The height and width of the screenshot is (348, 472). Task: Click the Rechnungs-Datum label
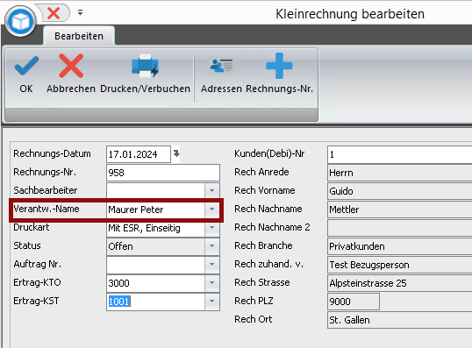[x=52, y=153]
